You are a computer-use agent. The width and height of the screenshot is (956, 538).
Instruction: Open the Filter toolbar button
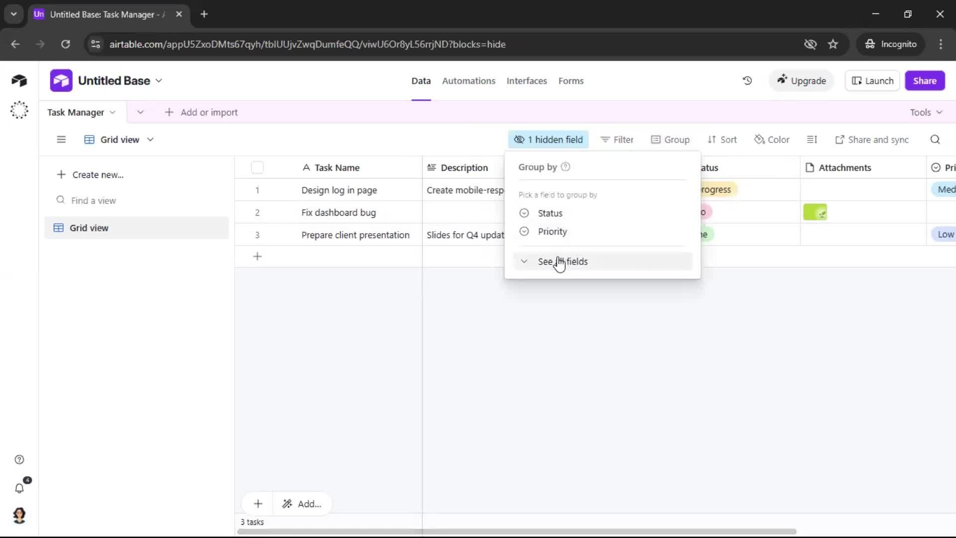(617, 139)
